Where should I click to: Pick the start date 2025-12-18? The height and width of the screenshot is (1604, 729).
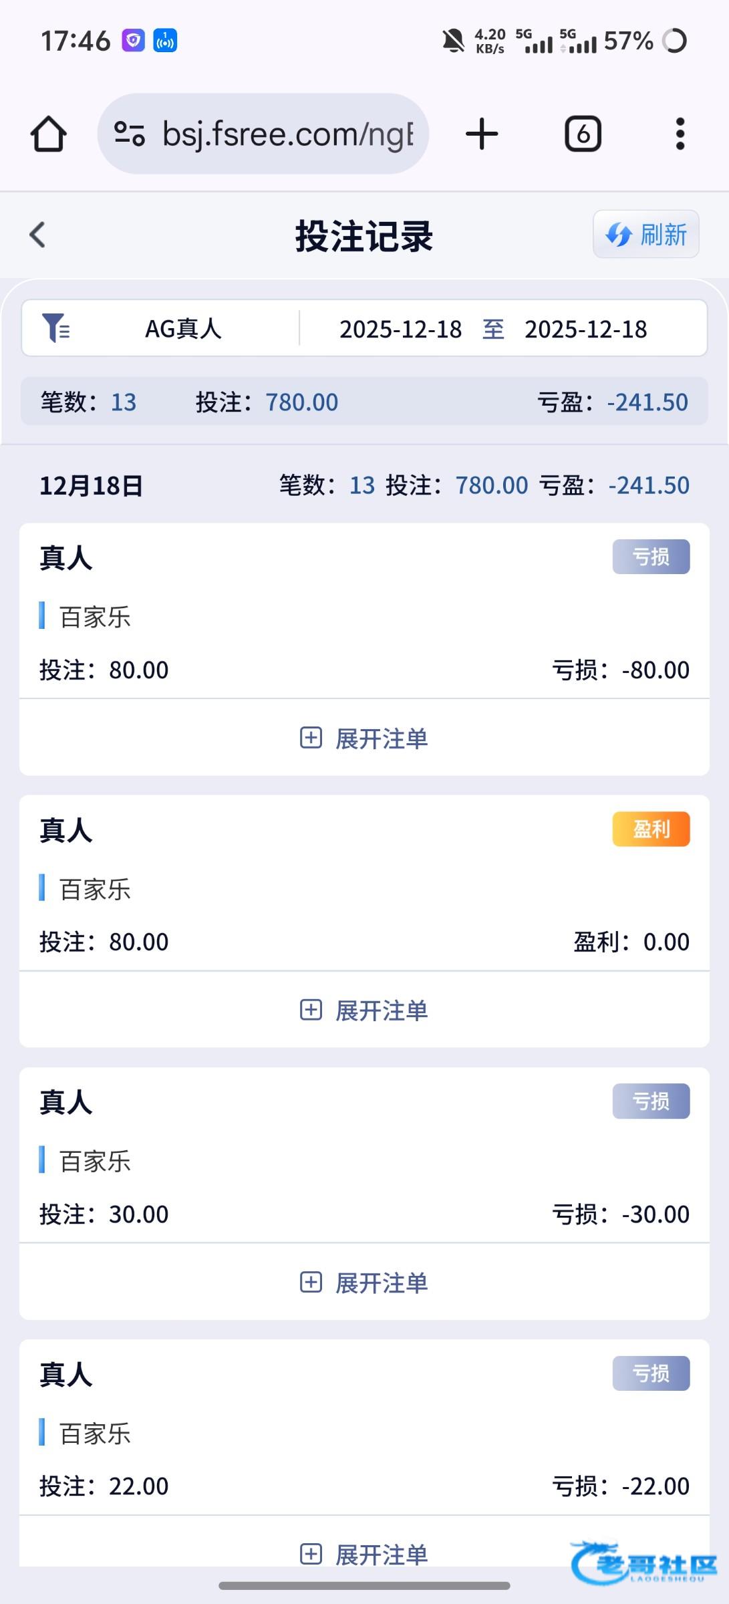point(400,329)
